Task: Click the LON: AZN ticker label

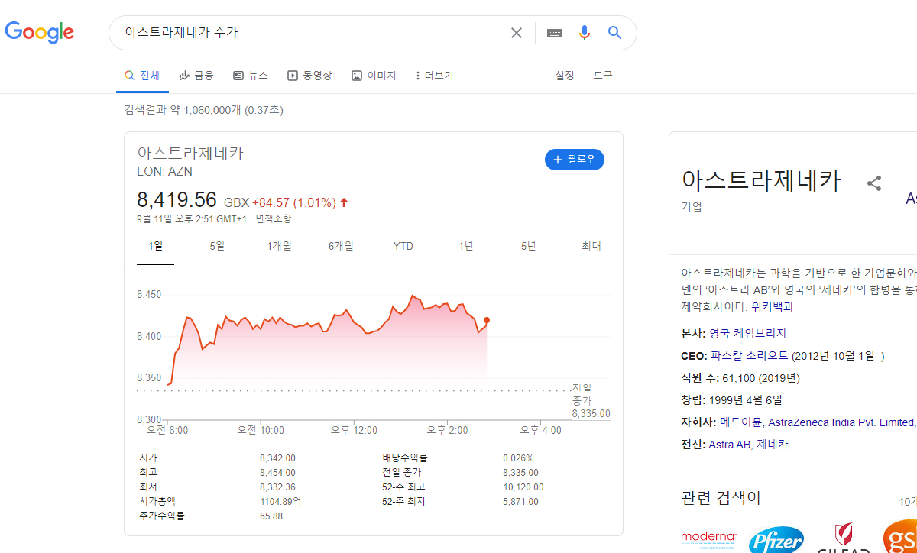Action: tap(164, 171)
